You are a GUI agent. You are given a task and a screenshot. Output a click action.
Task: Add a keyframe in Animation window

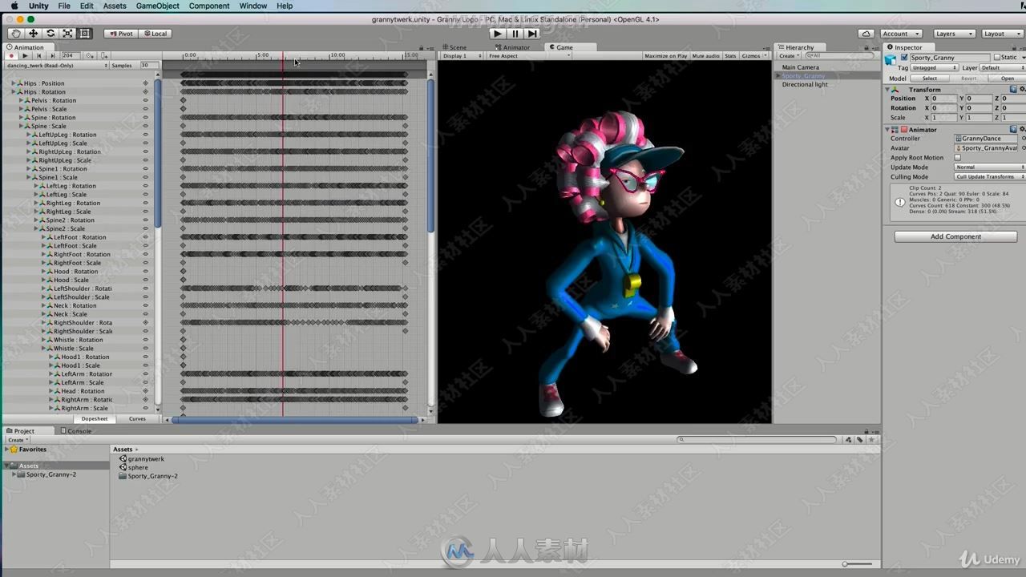pyautogui.click(x=90, y=56)
